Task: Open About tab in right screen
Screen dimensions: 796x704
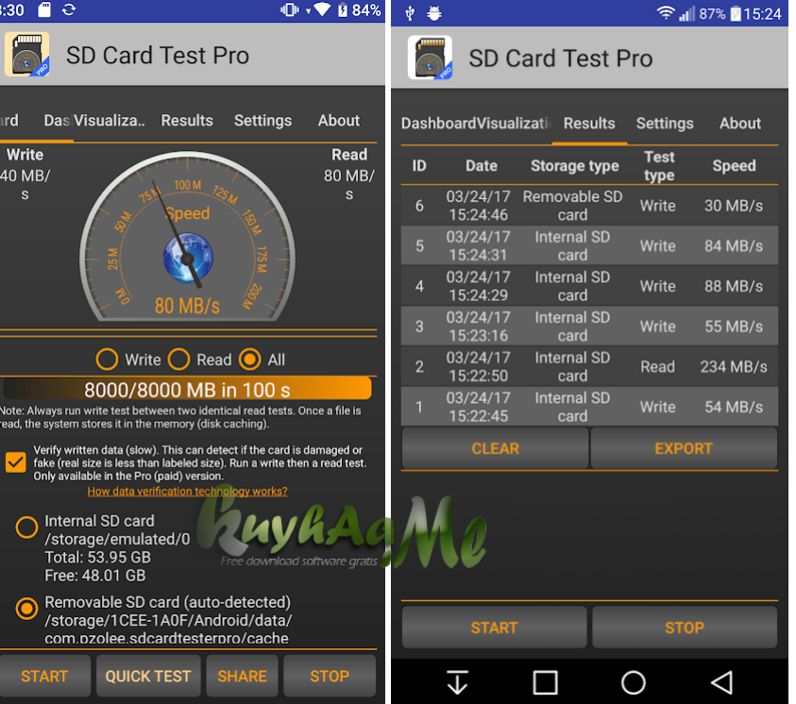Action: pyautogui.click(x=740, y=124)
